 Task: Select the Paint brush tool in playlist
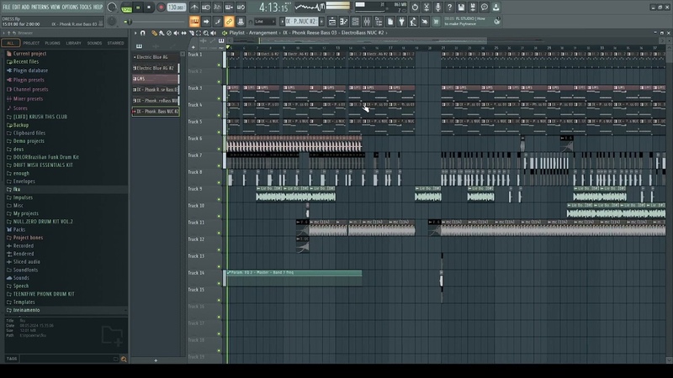click(x=162, y=33)
